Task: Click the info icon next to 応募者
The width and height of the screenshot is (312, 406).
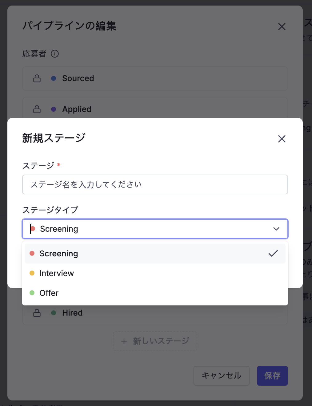Action: click(55, 54)
